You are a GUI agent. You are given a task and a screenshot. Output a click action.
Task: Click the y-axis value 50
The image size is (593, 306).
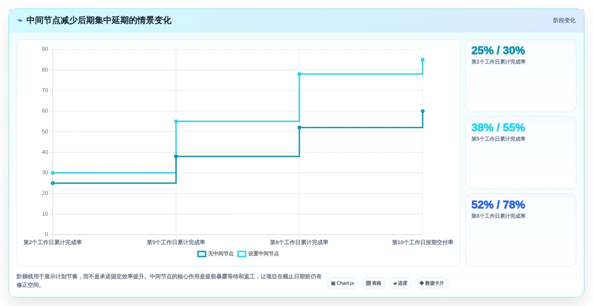[45, 132]
